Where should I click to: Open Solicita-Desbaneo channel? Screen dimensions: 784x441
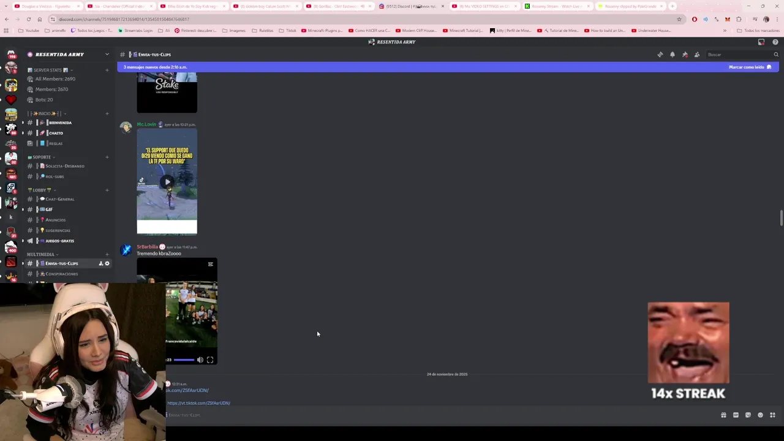click(x=67, y=166)
